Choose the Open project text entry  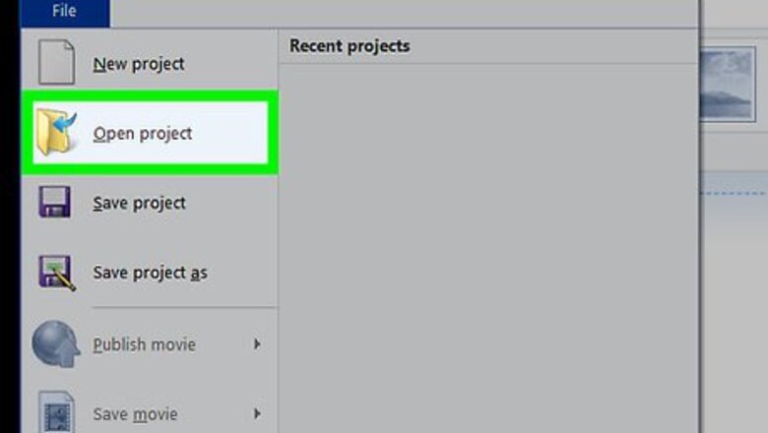pos(143,133)
